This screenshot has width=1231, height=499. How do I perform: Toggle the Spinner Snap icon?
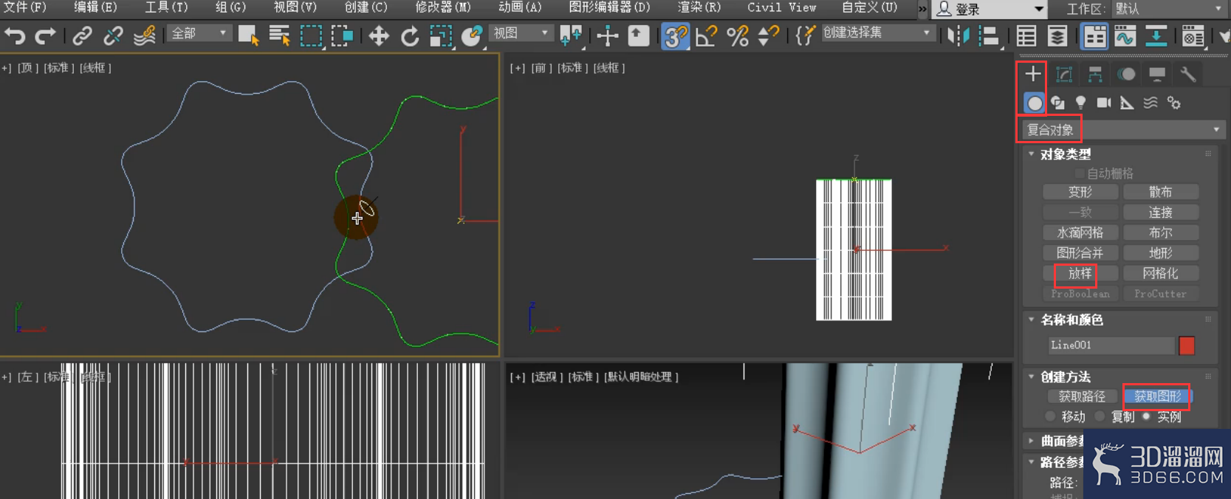click(768, 35)
